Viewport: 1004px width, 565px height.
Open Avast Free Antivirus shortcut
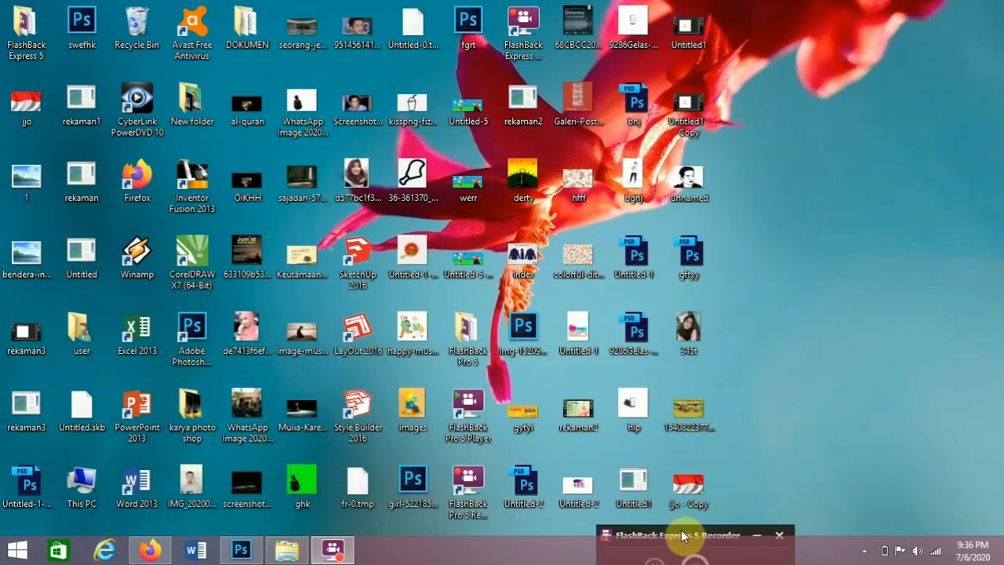(192, 34)
